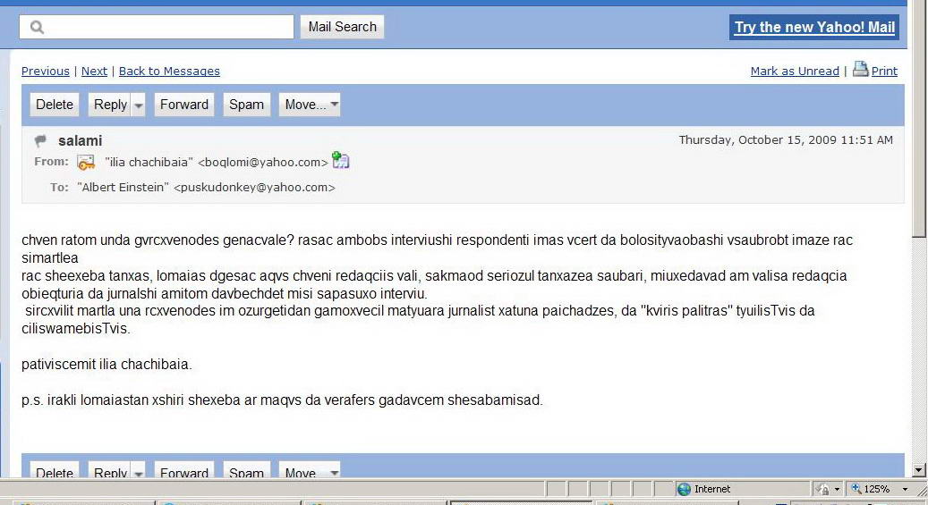
Task: Click the Internet zone label in status bar
Action: [x=712, y=489]
